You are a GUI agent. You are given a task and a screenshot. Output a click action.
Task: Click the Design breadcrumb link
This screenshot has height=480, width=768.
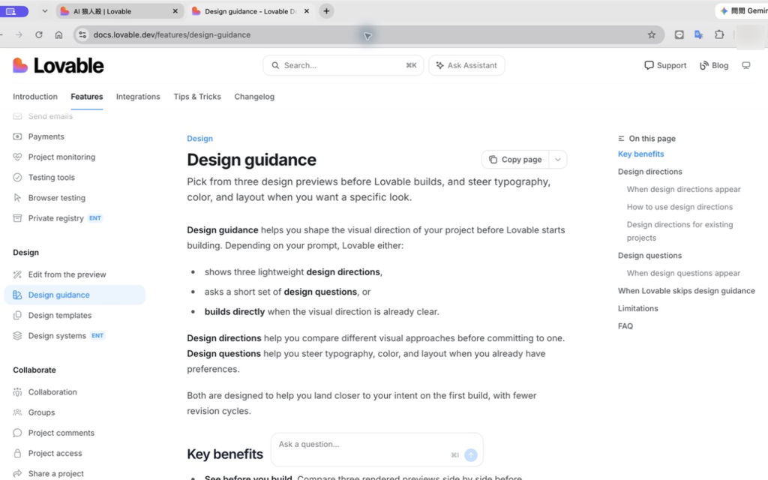(x=199, y=139)
